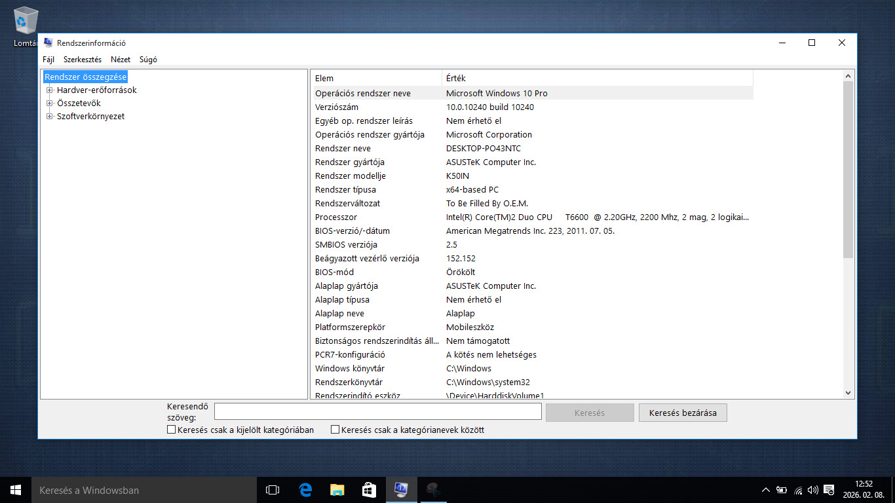Viewport: 895px width, 503px height.
Task: Select the Összetevők tree label
Action: coord(79,103)
